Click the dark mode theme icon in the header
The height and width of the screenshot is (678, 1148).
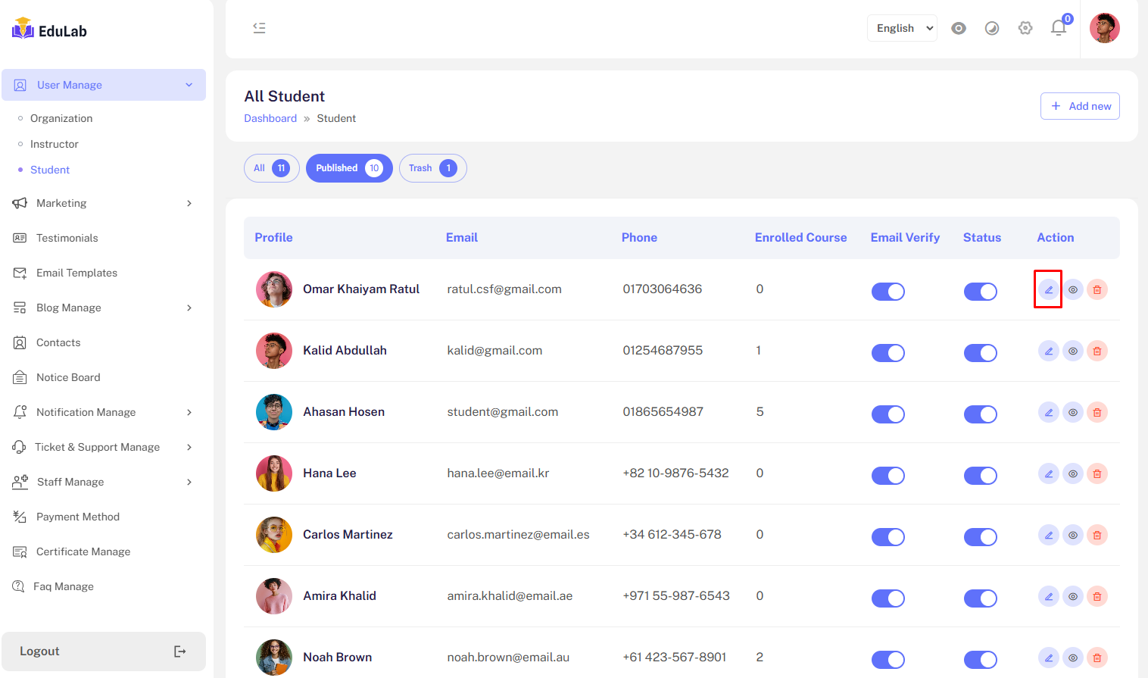(991, 28)
